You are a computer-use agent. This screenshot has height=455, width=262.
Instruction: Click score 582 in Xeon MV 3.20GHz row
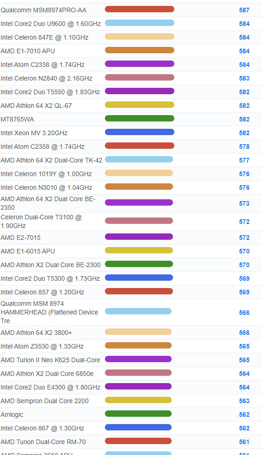click(244, 133)
